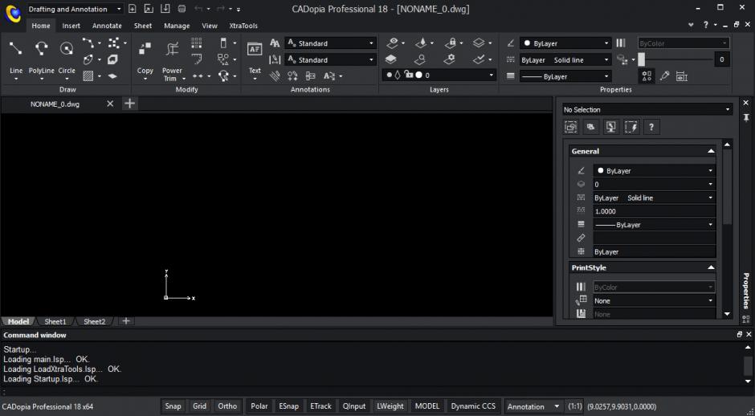755x416 pixels.
Task: Add a new sheet with plus button
Action: click(x=125, y=321)
